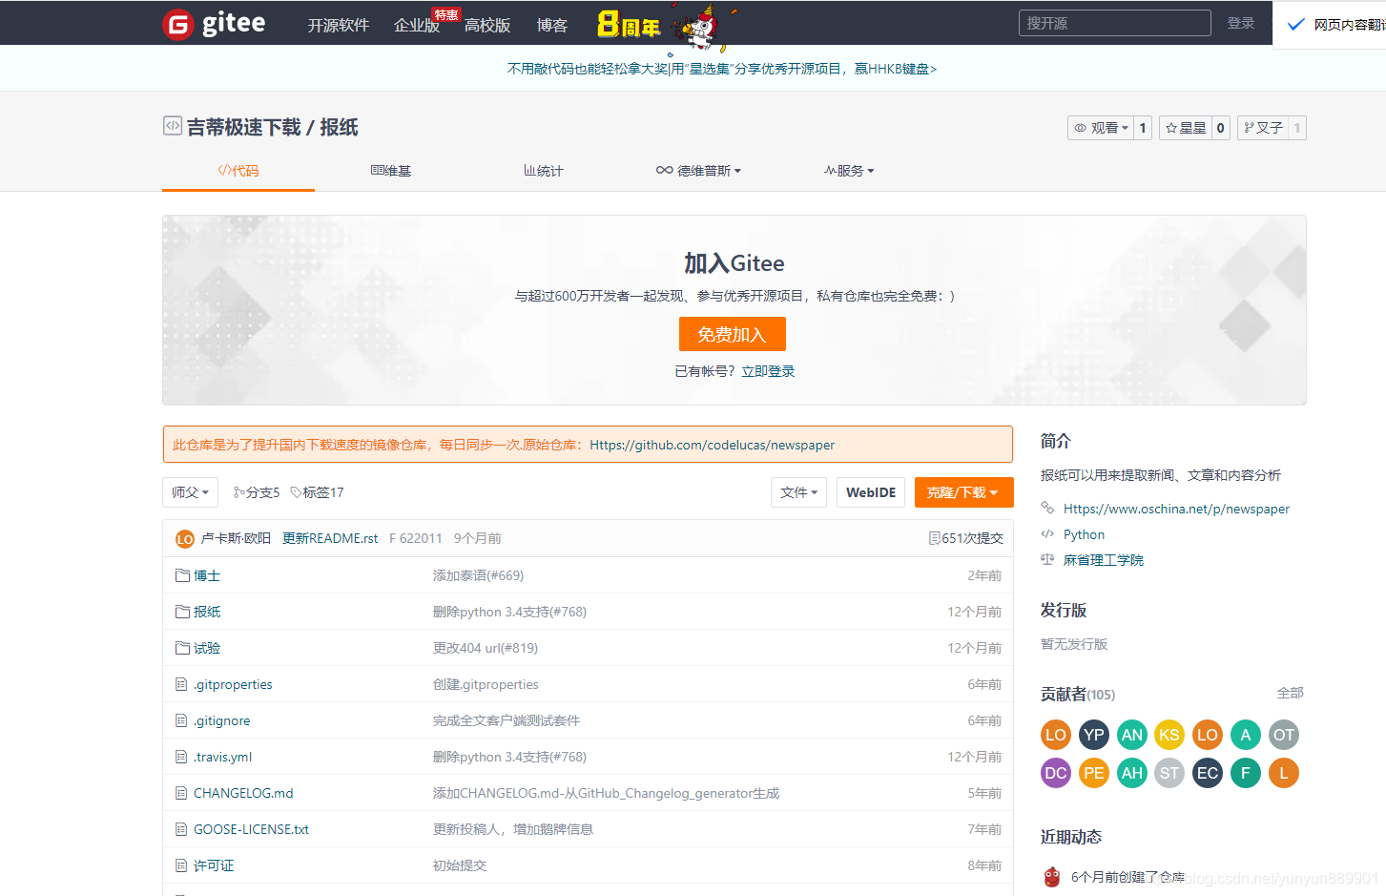
Task: Open the 文件 dropdown button
Action: click(798, 492)
